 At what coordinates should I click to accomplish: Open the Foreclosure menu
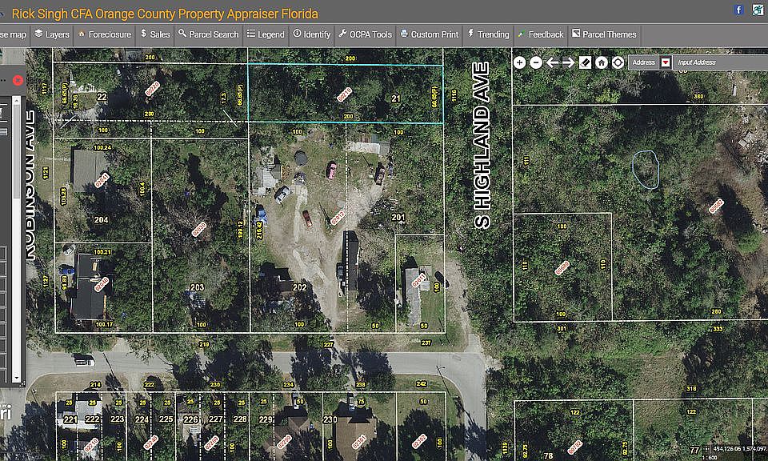pyautogui.click(x=105, y=34)
